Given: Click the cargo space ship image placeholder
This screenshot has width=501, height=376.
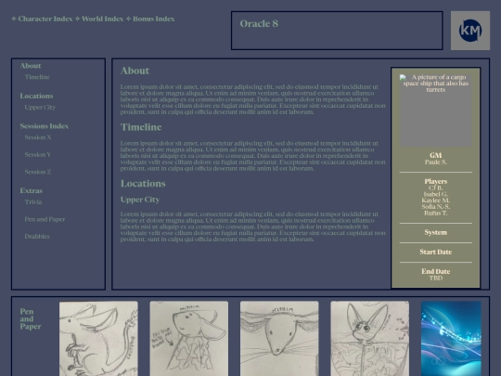Looking at the screenshot, I should (436, 110).
